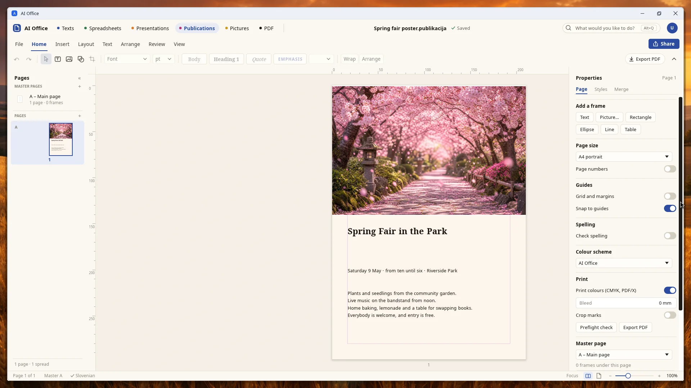This screenshot has height=388, width=691.
Task: Open the pt font size dropdown
Action: 164,59
